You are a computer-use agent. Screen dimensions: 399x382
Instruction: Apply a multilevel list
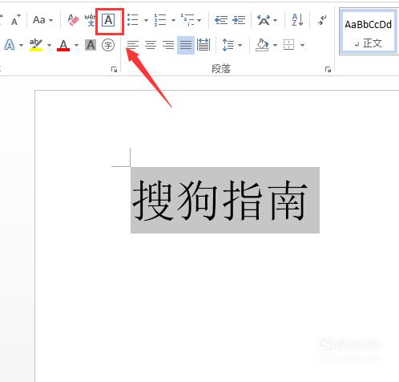tap(187, 20)
